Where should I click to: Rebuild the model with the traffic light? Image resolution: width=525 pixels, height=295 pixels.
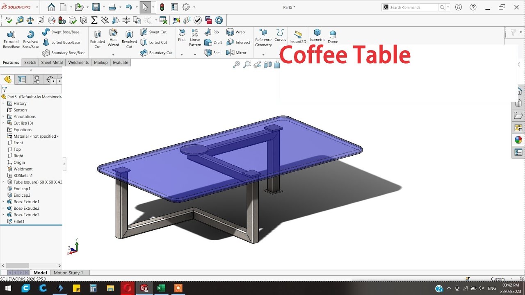pyautogui.click(x=162, y=7)
